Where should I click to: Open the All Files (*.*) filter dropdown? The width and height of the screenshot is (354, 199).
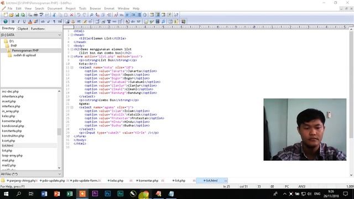tap(59, 174)
